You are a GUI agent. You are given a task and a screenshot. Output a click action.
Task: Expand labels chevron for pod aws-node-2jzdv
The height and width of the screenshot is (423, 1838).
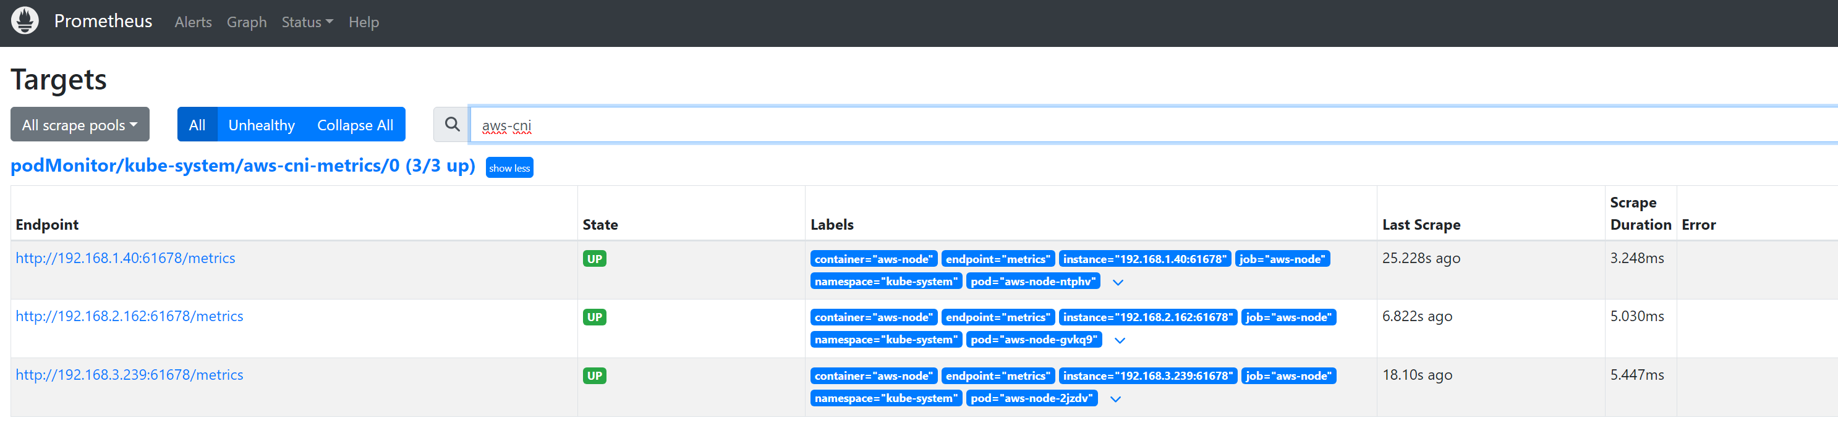1116,399
